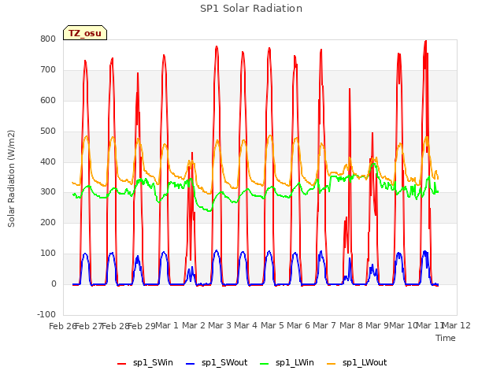The image size is (504, 378).
Task: Click the 200 y-axis tick label
Action: (x=48, y=223)
